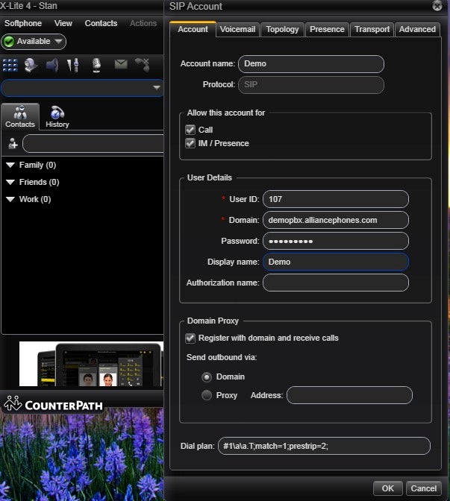Click the Cancel button
The height and width of the screenshot is (501, 450).
pyautogui.click(x=423, y=488)
